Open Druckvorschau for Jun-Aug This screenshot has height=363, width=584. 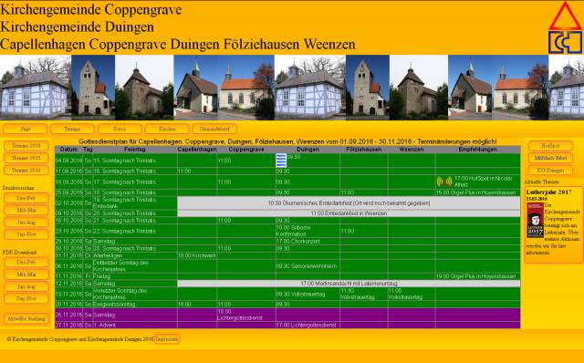click(x=26, y=223)
